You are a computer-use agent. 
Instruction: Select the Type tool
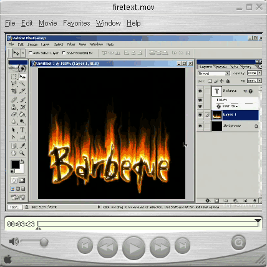click(22, 130)
